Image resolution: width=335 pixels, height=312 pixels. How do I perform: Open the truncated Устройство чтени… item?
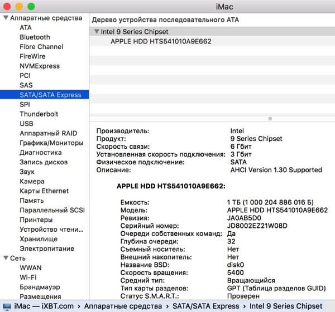coord(52,229)
